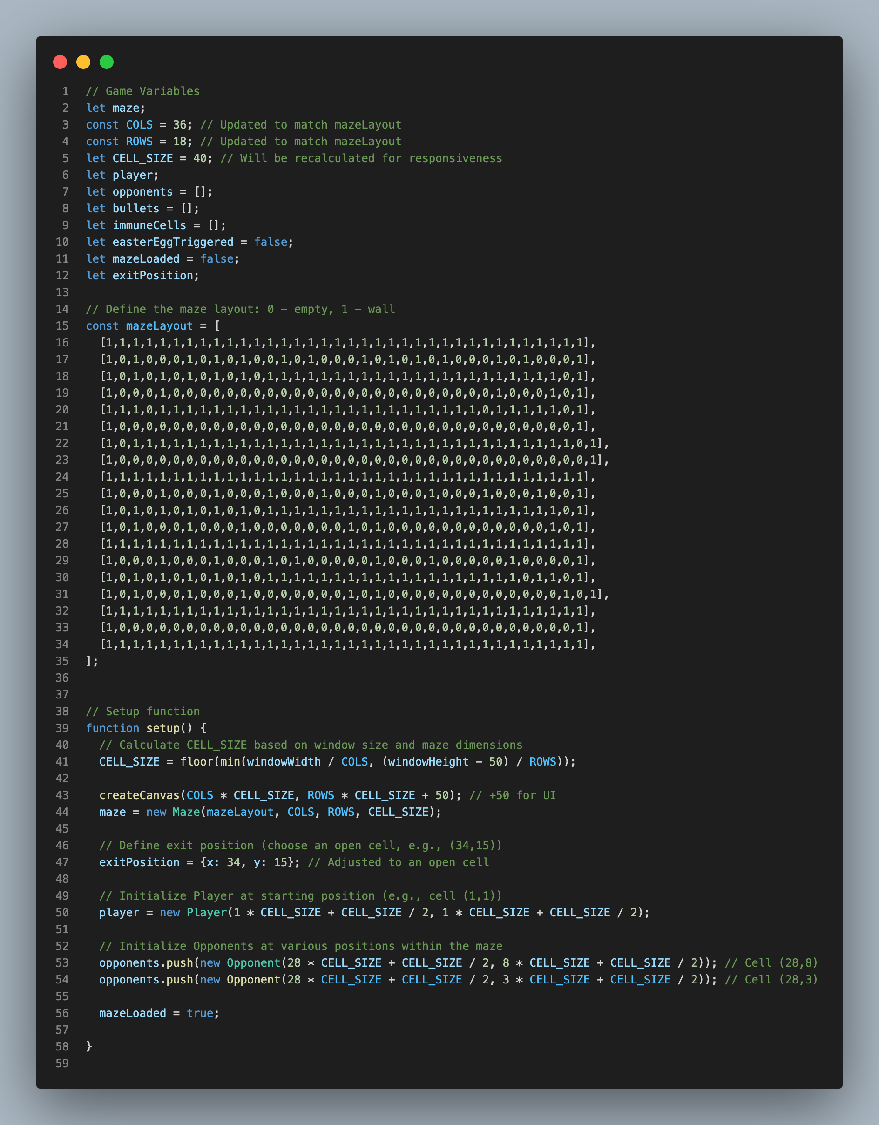
Task: Click the 'let player;' line
Action: coord(122,175)
